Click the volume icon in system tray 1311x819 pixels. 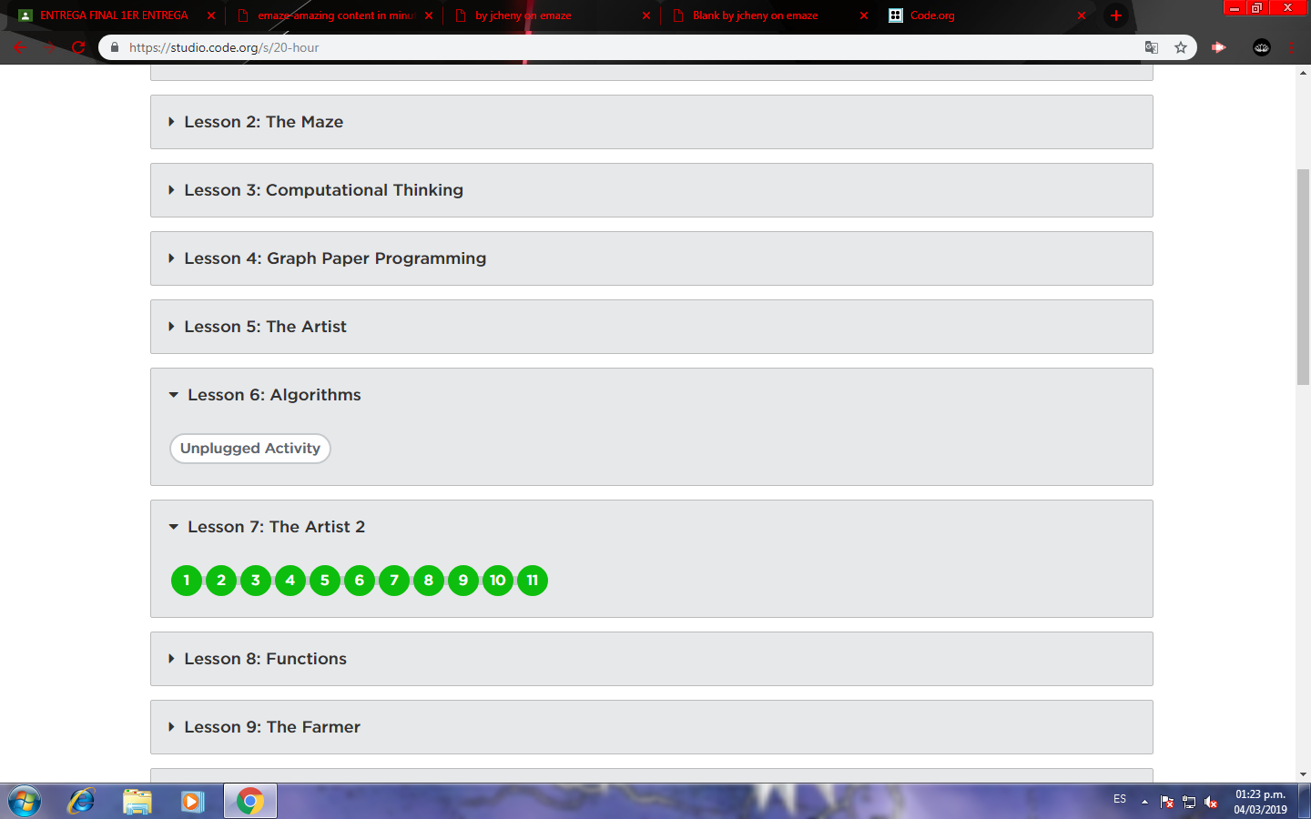[x=1211, y=802]
